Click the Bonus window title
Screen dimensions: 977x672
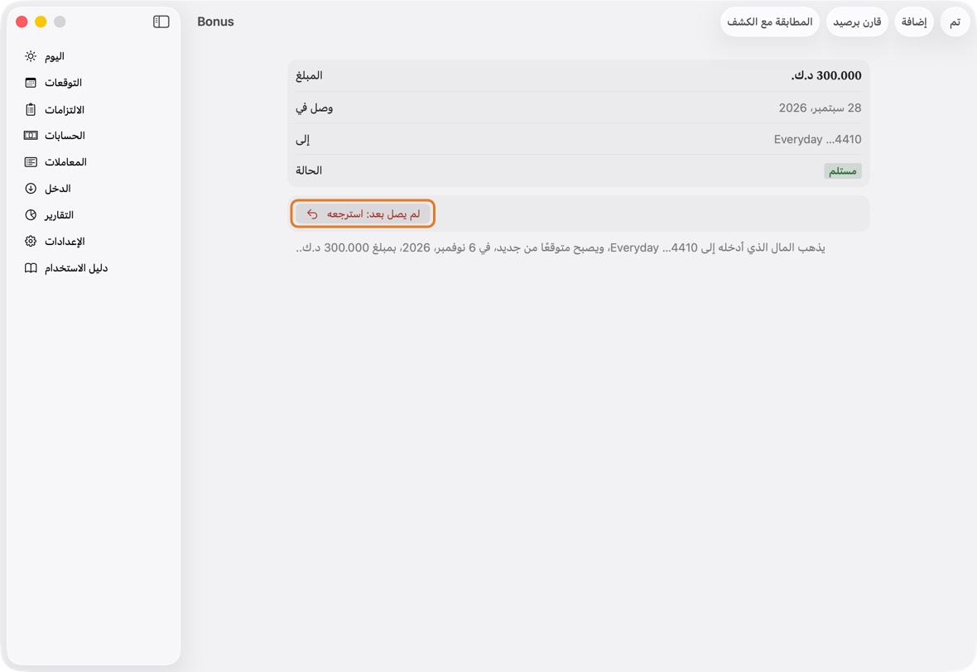(x=215, y=22)
